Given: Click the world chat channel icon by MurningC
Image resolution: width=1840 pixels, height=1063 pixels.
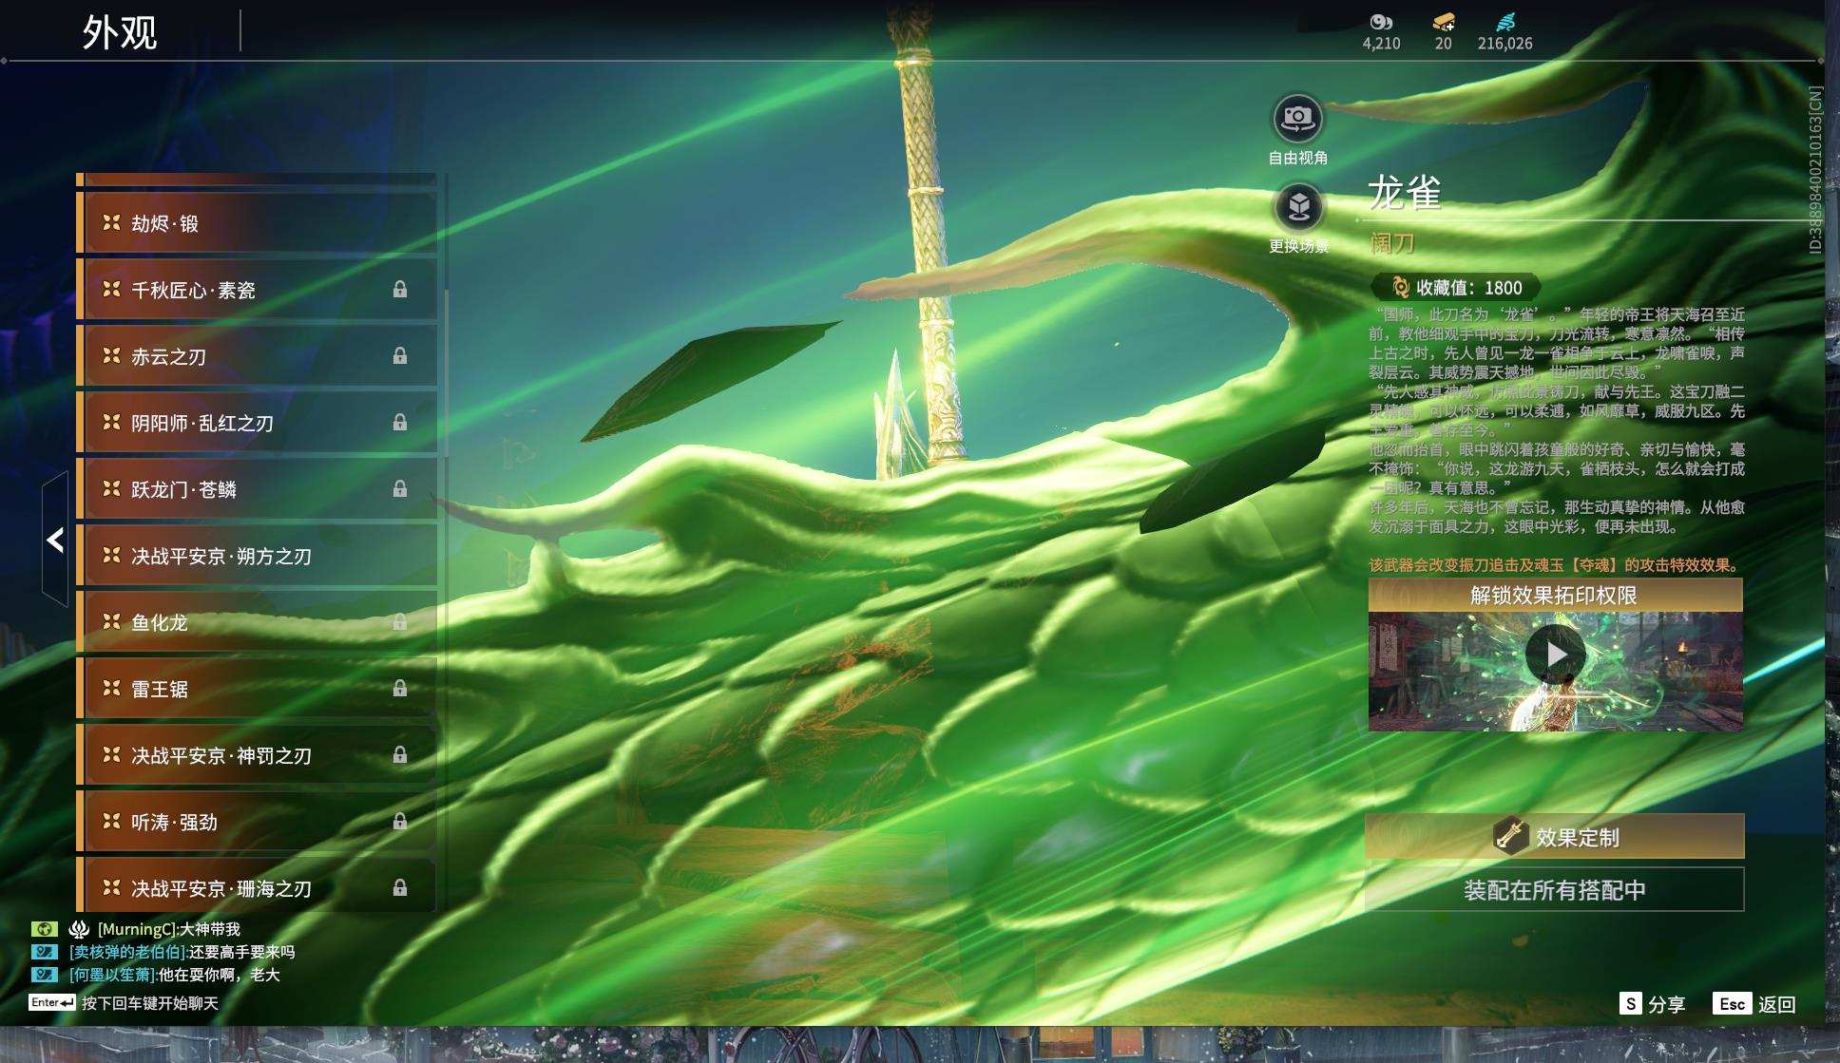Looking at the screenshot, I should tap(44, 929).
